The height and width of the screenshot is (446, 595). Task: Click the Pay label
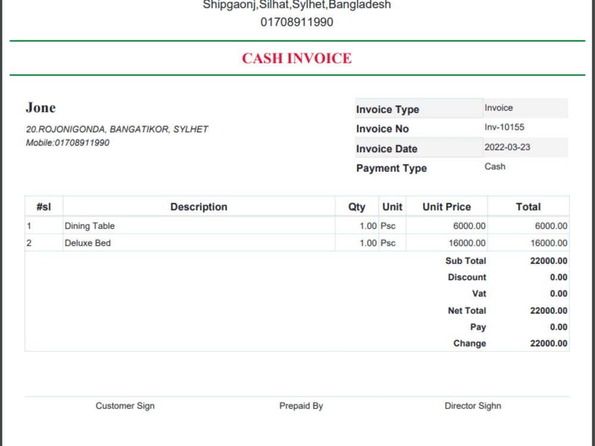[478, 327]
